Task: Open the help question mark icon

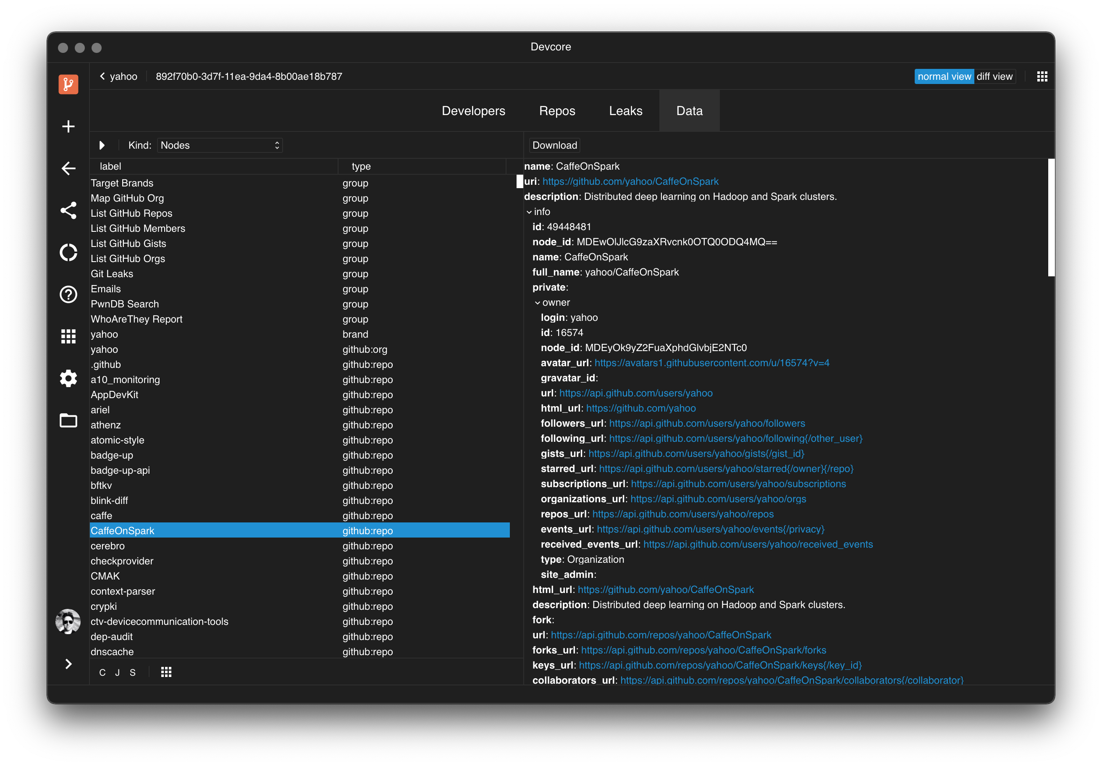Action: point(68,294)
